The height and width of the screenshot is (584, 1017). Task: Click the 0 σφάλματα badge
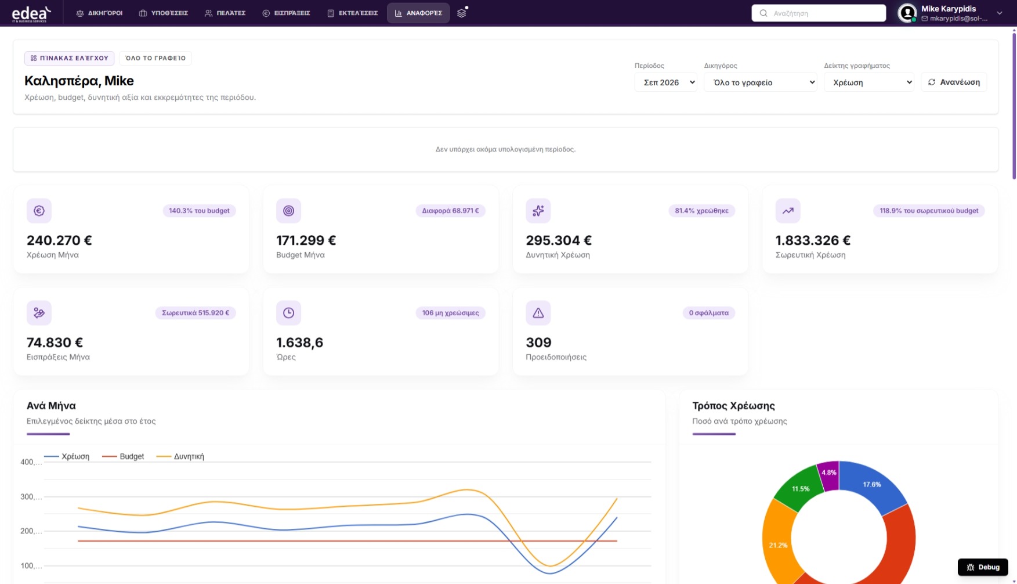click(708, 313)
